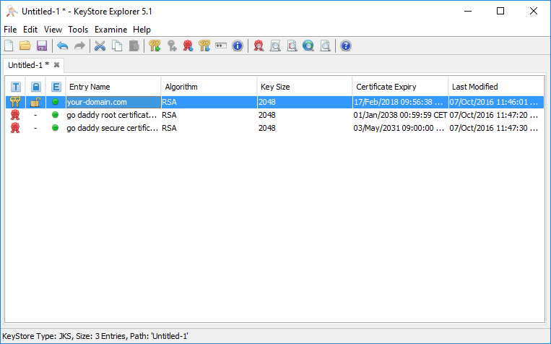
Task: Click the blue Help question mark icon
Action: 346,46
